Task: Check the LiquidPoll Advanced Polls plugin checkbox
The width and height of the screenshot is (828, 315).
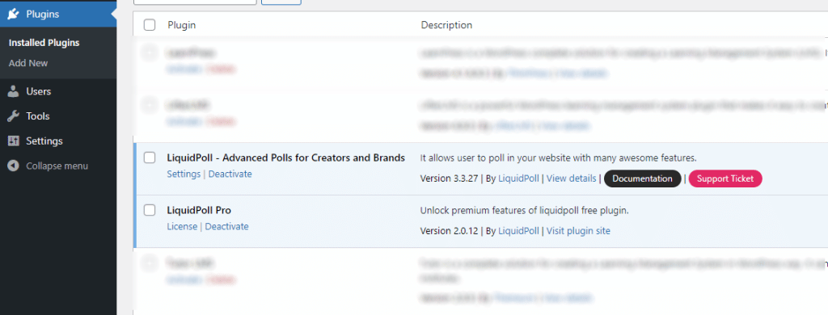Action: 150,157
